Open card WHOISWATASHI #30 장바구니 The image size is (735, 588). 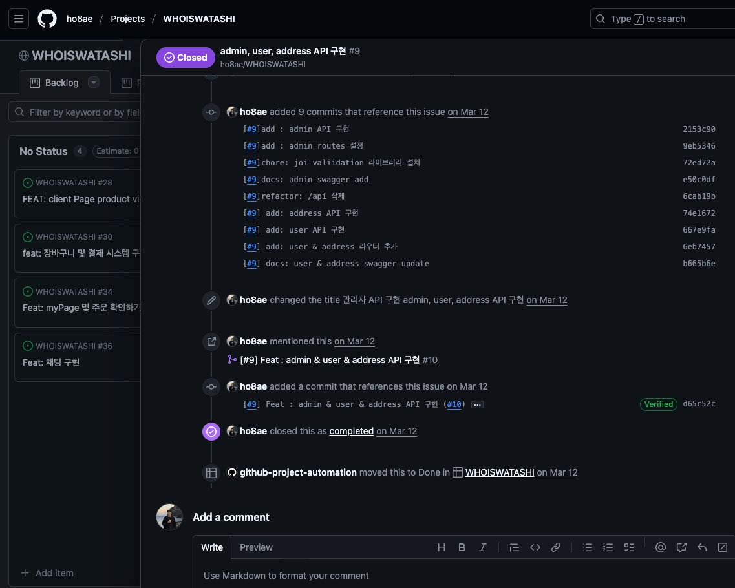(78, 248)
